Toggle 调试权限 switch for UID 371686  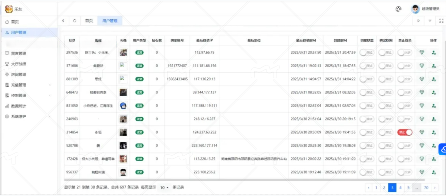point(386,66)
